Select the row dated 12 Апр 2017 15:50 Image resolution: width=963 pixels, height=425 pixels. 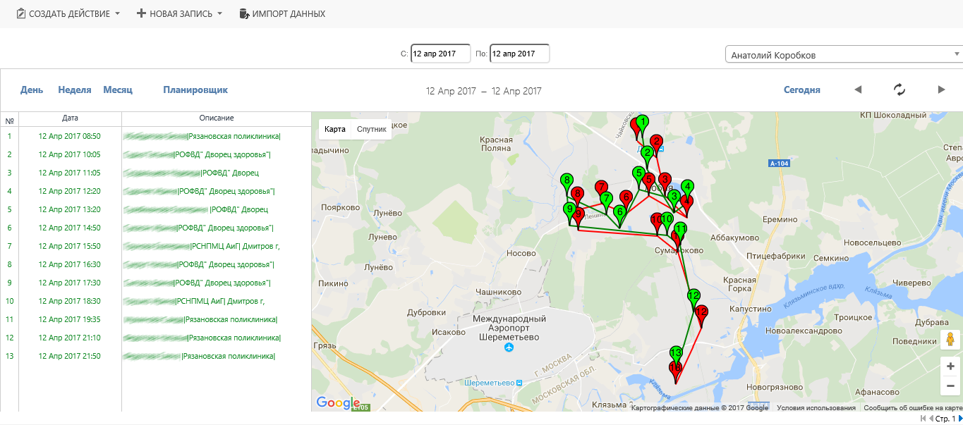156,246
